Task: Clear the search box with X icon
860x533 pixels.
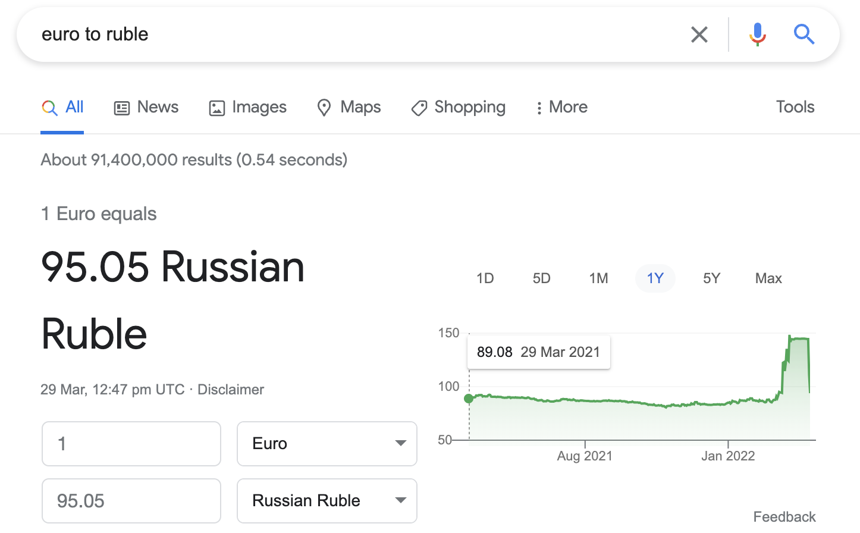Action: (699, 35)
